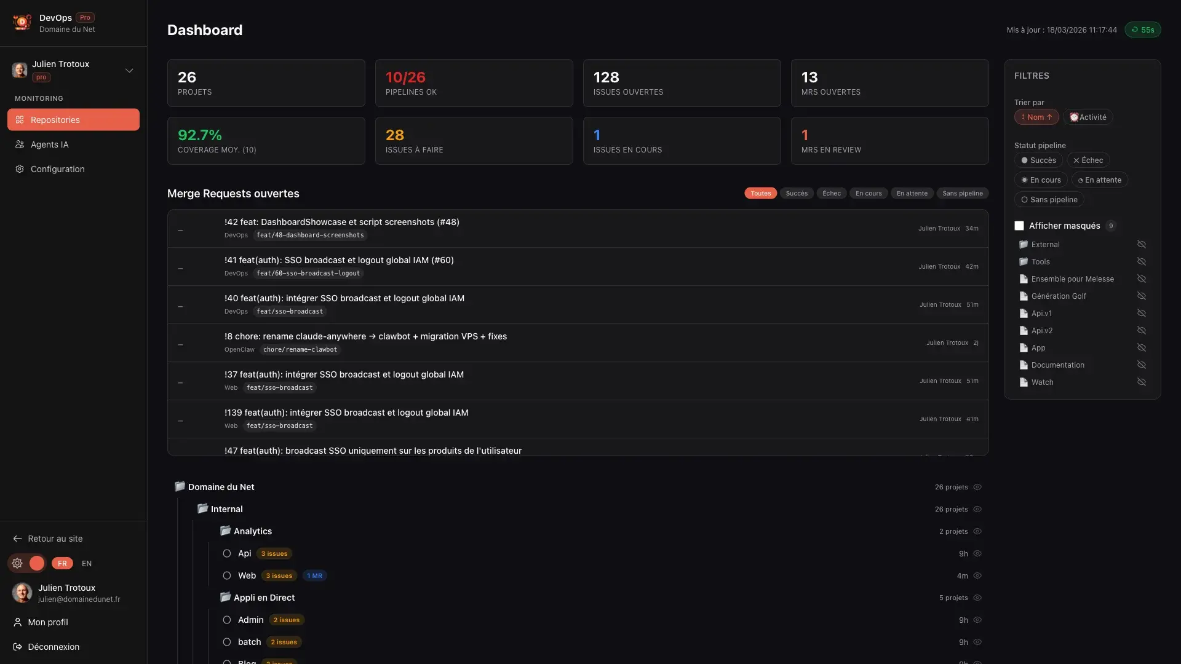Unhide the External repository via eye-slash icon

point(1142,244)
